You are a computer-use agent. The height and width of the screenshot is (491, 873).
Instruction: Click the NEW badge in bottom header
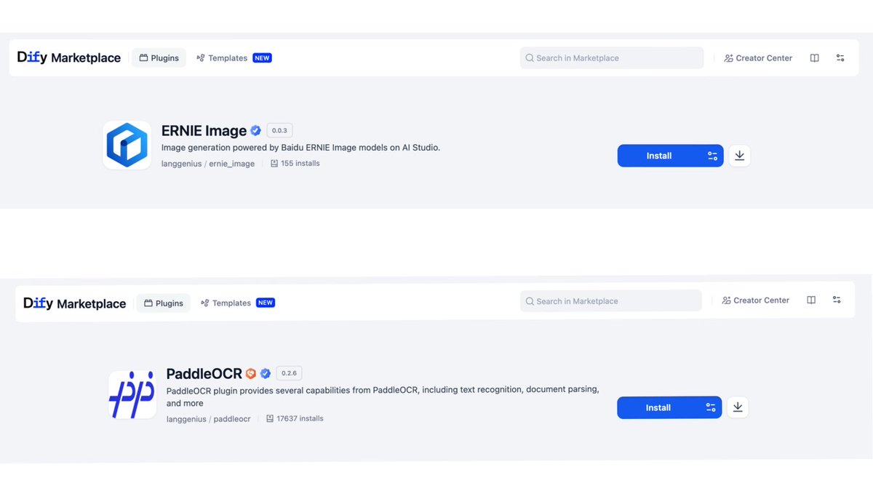(x=266, y=303)
